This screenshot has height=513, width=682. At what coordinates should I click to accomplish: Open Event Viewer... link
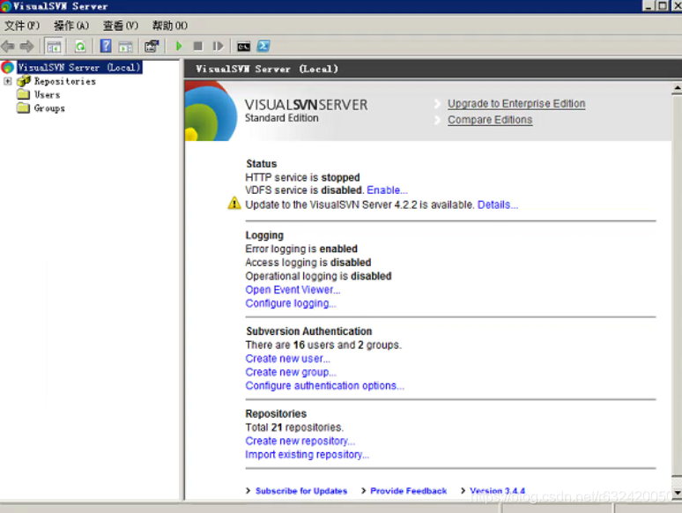pyautogui.click(x=293, y=290)
